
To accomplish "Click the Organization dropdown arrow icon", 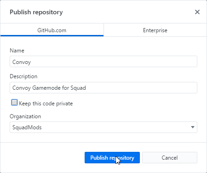I will point(193,127).
